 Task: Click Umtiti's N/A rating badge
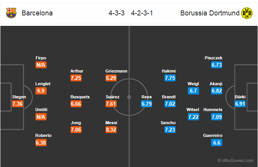[41, 117]
